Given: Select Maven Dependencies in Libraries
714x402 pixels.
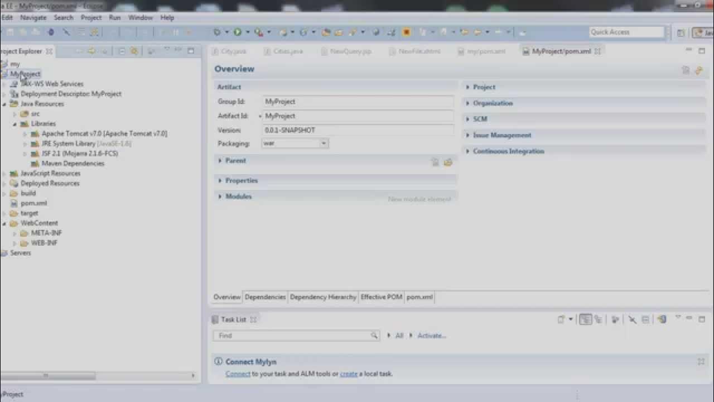Looking at the screenshot, I should click(73, 164).
